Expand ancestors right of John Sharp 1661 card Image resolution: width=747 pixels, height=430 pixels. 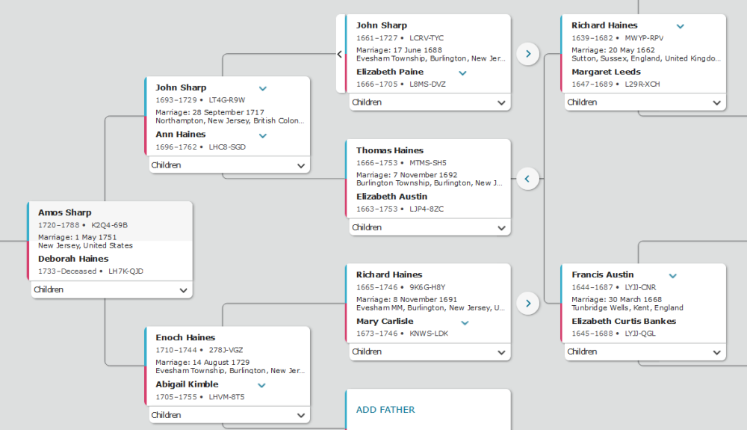click(x=528, y=54)
